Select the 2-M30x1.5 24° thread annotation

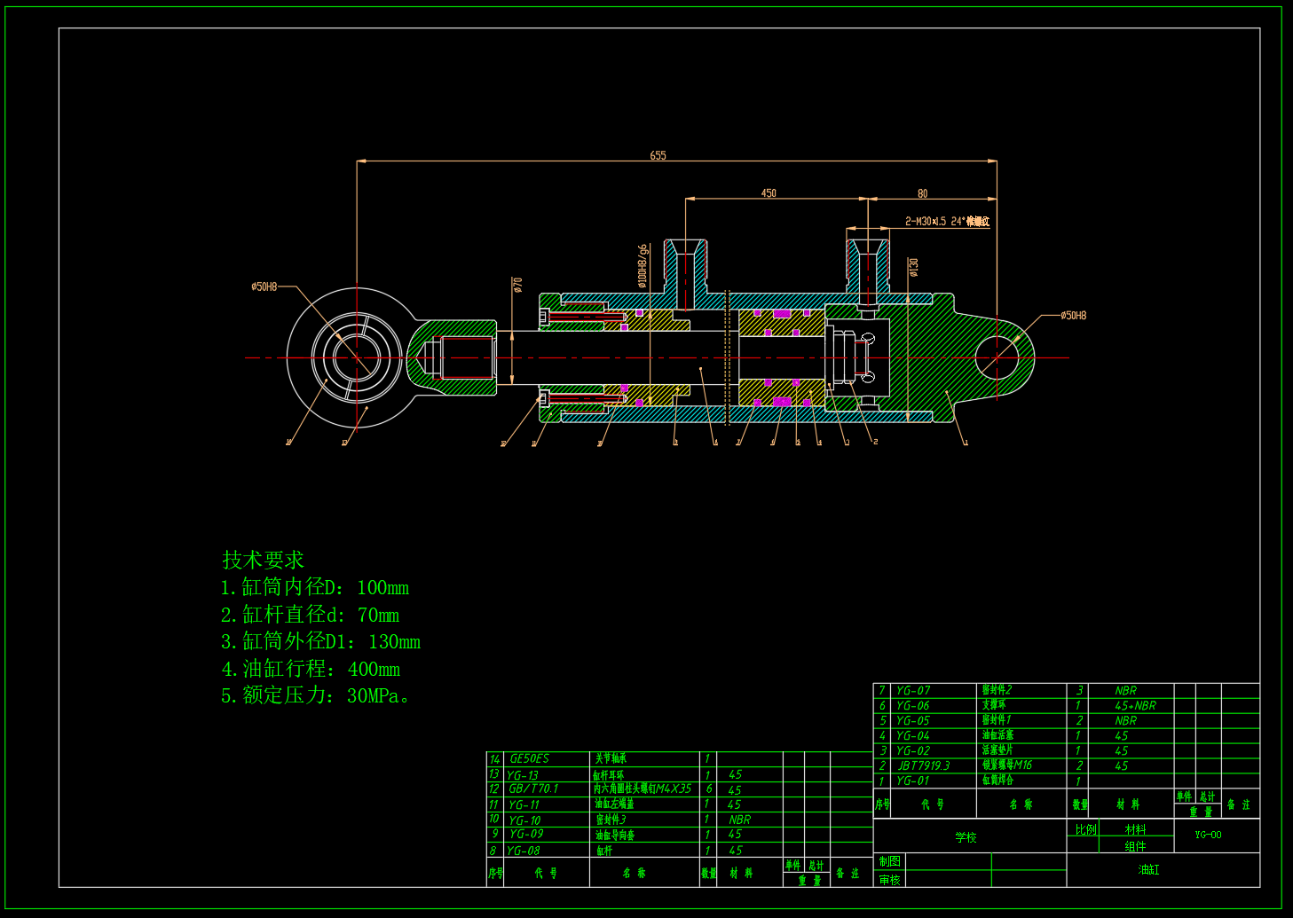947,221
